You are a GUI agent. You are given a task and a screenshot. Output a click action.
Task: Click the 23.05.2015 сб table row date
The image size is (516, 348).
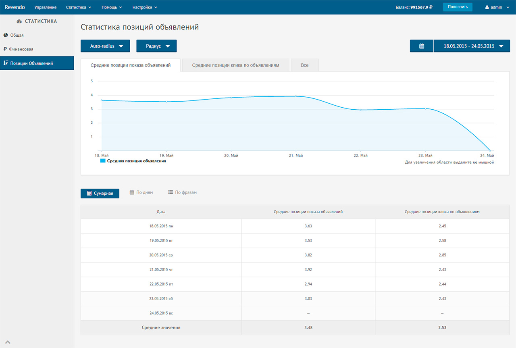click(161, 298)
